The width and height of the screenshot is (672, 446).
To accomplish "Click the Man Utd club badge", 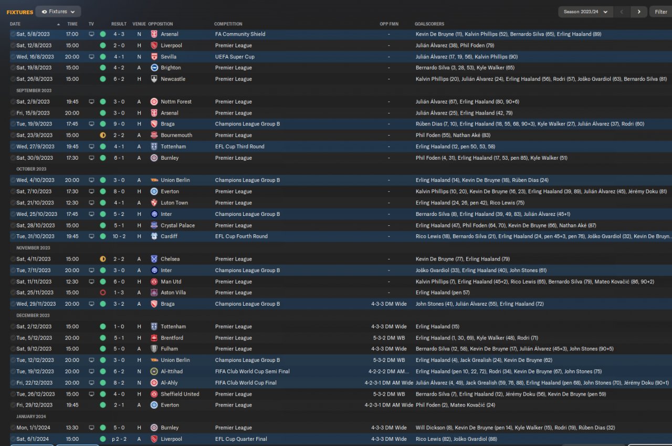I will [154, 282].
